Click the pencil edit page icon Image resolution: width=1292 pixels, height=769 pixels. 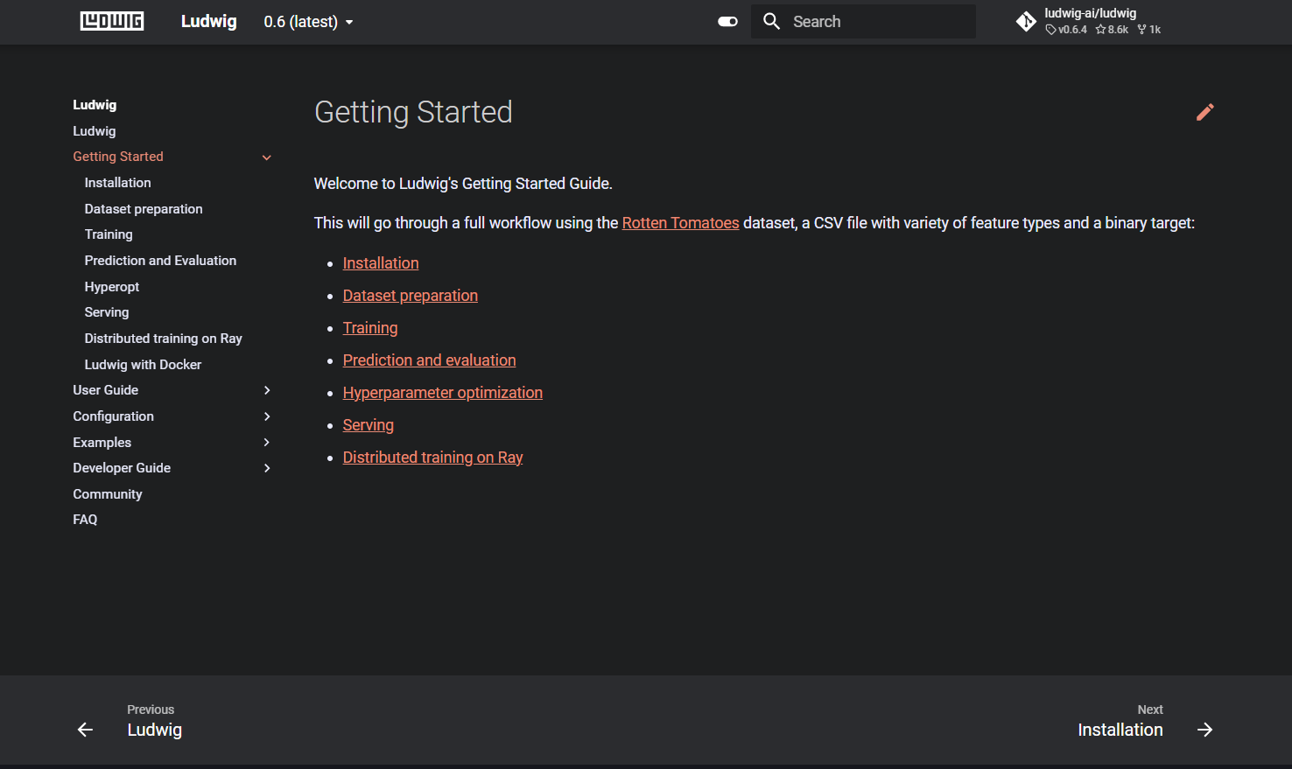[1204, 112]
